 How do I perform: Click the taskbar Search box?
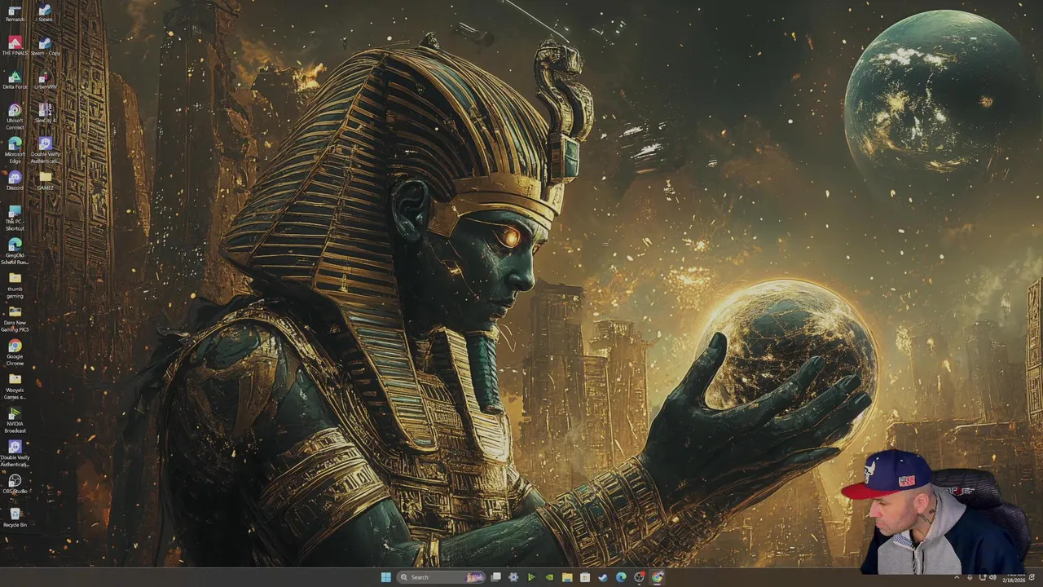point(440,577)
